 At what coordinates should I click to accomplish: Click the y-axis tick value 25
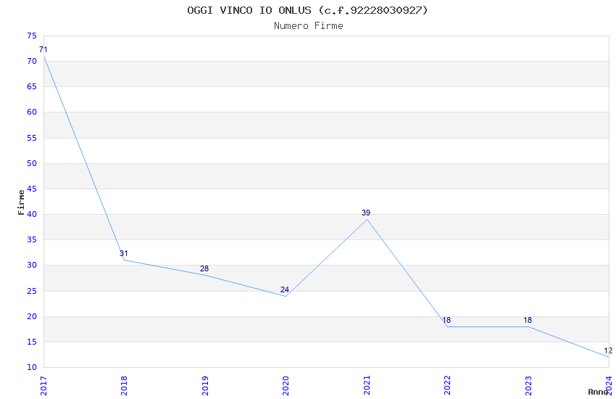point(32,291)
